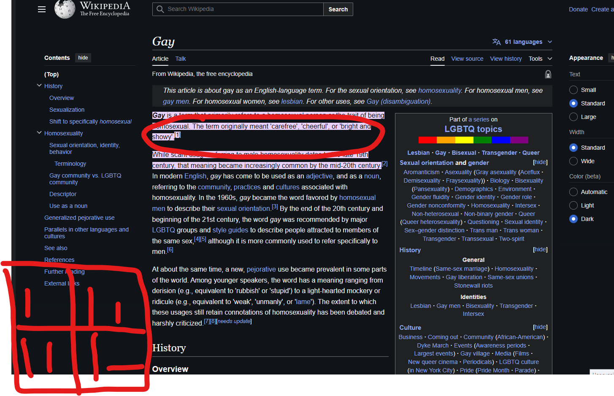Hide the Contents sidebar
The height and width of the screenshot is (396, 614).
point(83,58)
